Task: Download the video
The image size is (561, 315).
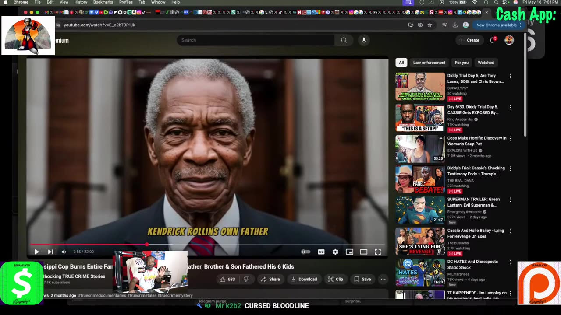Action: (304, 279)
